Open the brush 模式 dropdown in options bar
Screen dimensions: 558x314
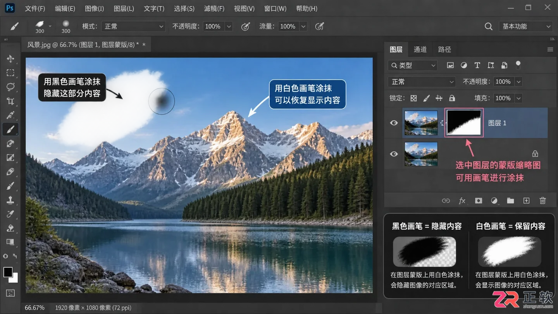[134, 26]
